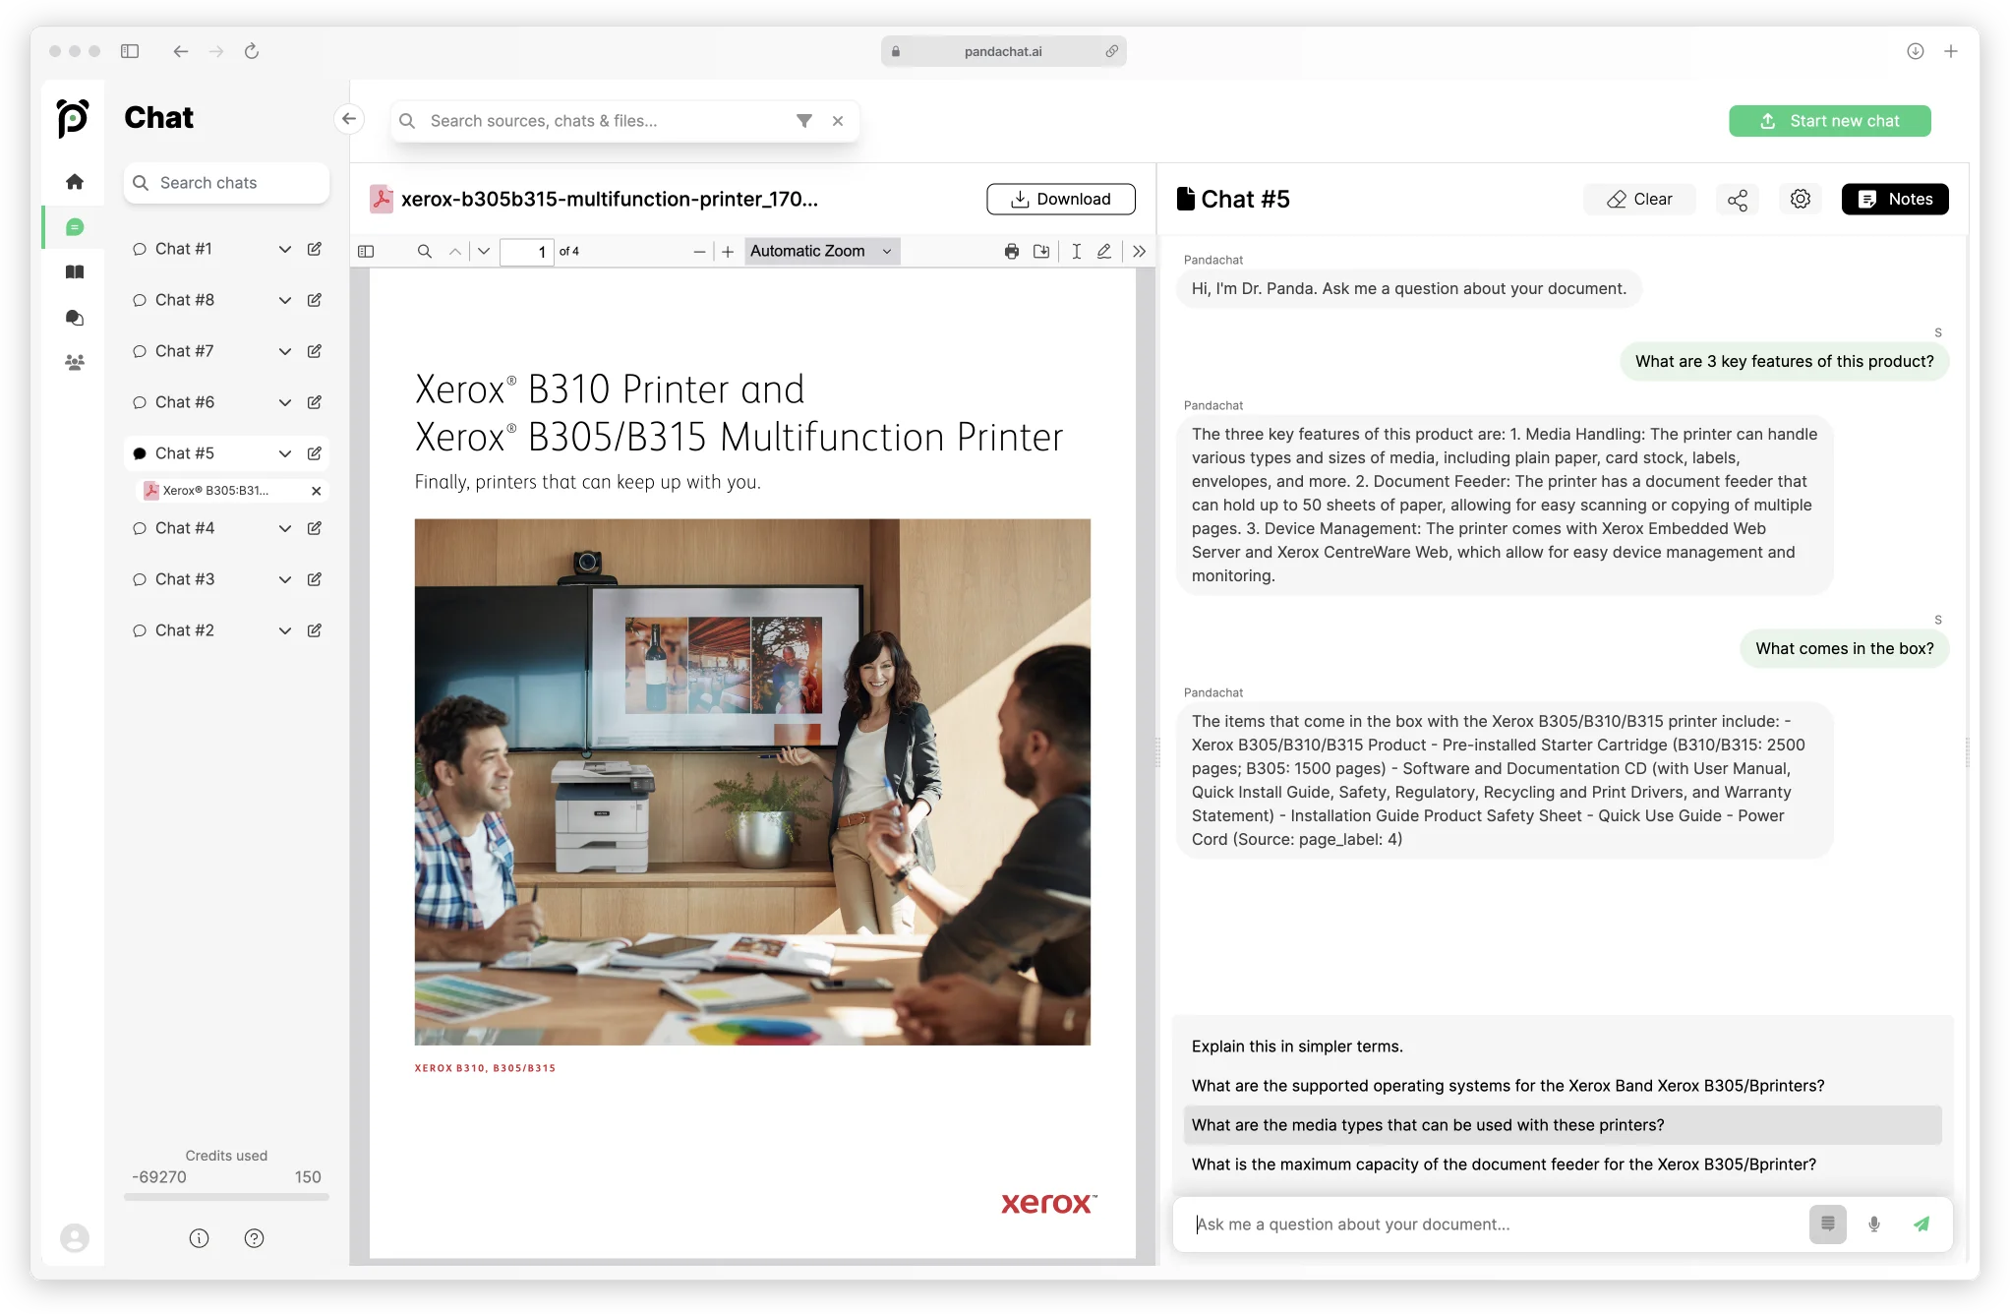Open Chat #7 in the chat list
The height and width of the screenshot is (1314, 2010).
click(x=185, y=351)
